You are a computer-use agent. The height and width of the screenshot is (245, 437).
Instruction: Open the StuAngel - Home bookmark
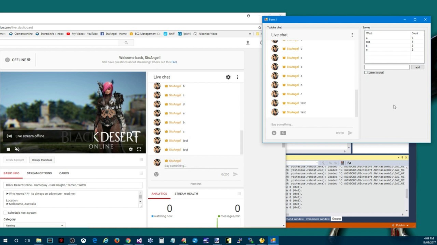pyautogui.click(x=114, y=34)
